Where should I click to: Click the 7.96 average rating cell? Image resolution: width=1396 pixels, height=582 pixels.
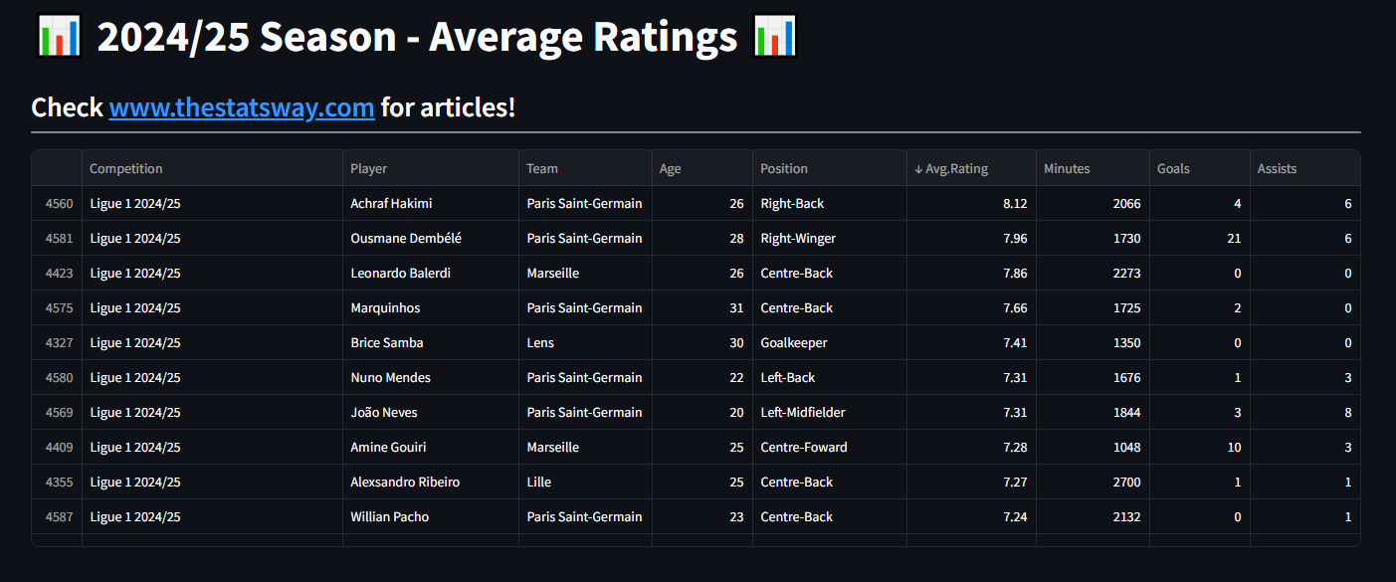[x=971, y=238]
